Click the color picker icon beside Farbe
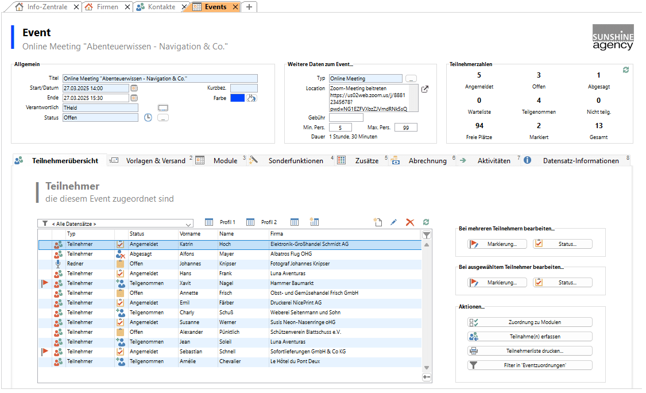 tap(252, 98)
